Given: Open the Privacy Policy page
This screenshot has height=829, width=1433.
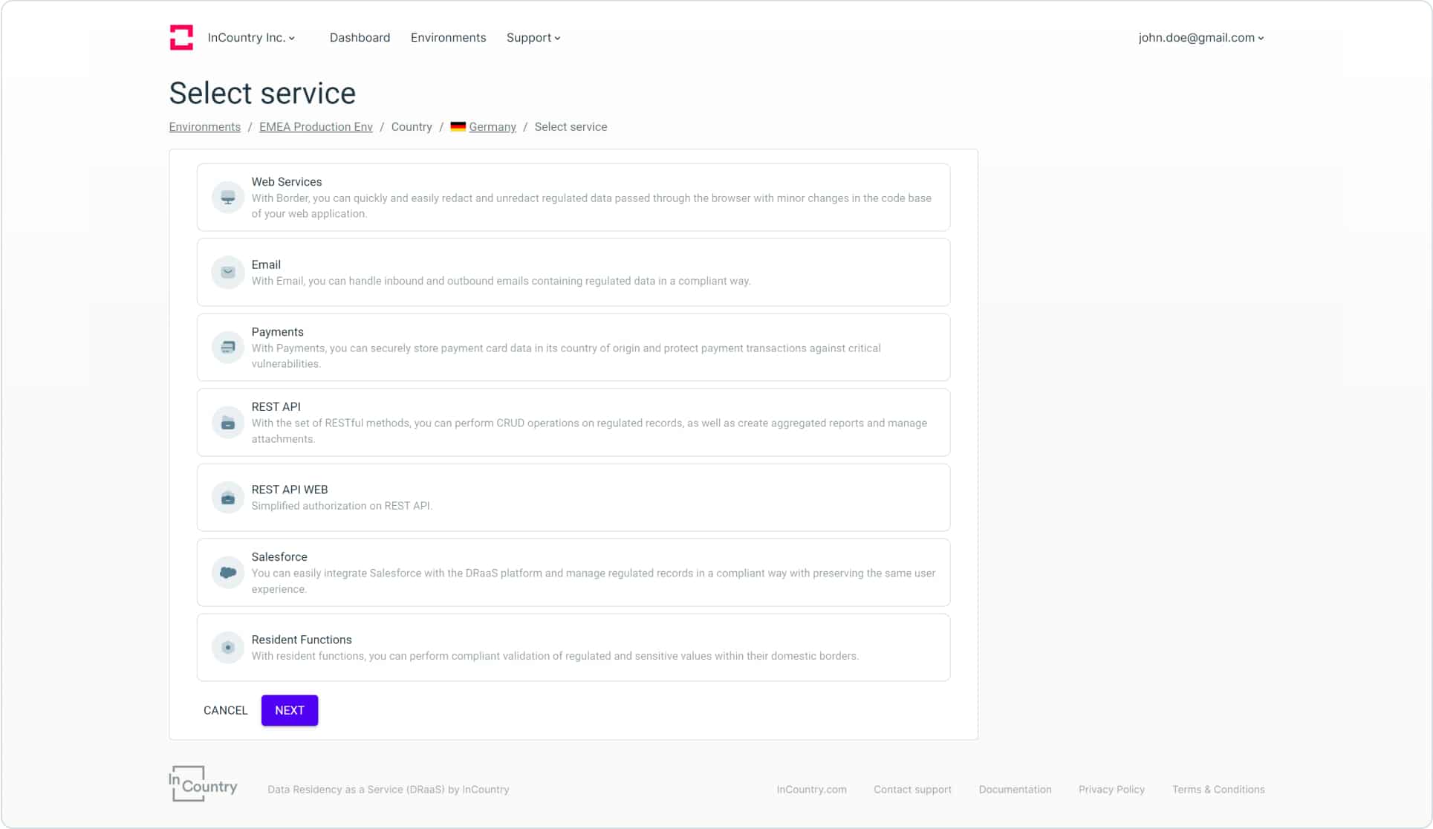Looking at the screenshot, I should [x=1111, y=789].
